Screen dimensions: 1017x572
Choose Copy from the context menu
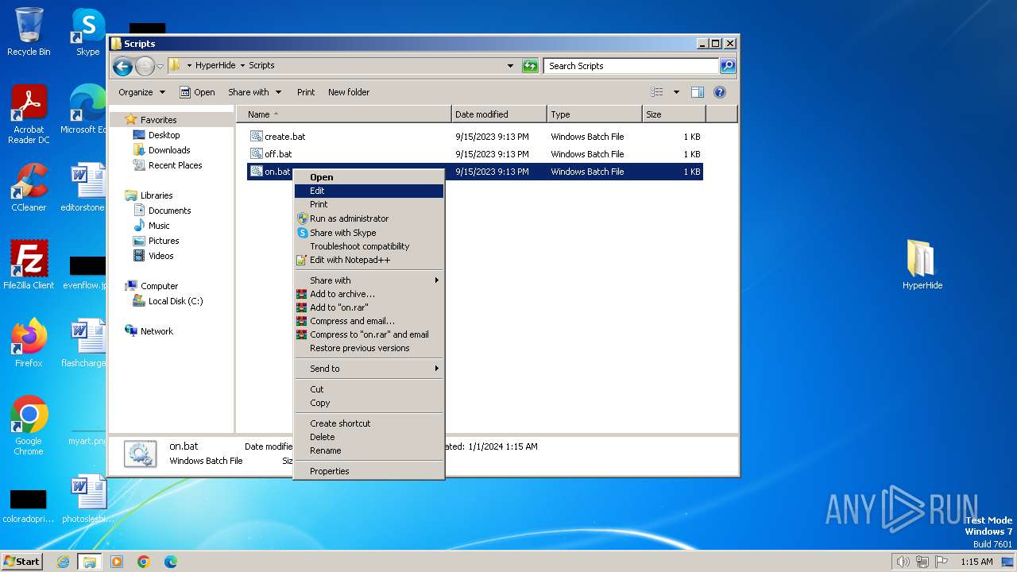[369, 403]
